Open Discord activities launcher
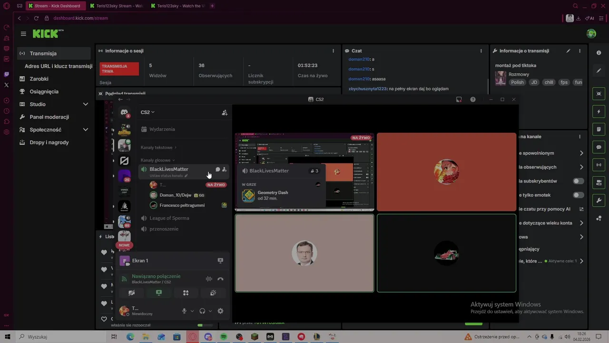 [186, 293]
